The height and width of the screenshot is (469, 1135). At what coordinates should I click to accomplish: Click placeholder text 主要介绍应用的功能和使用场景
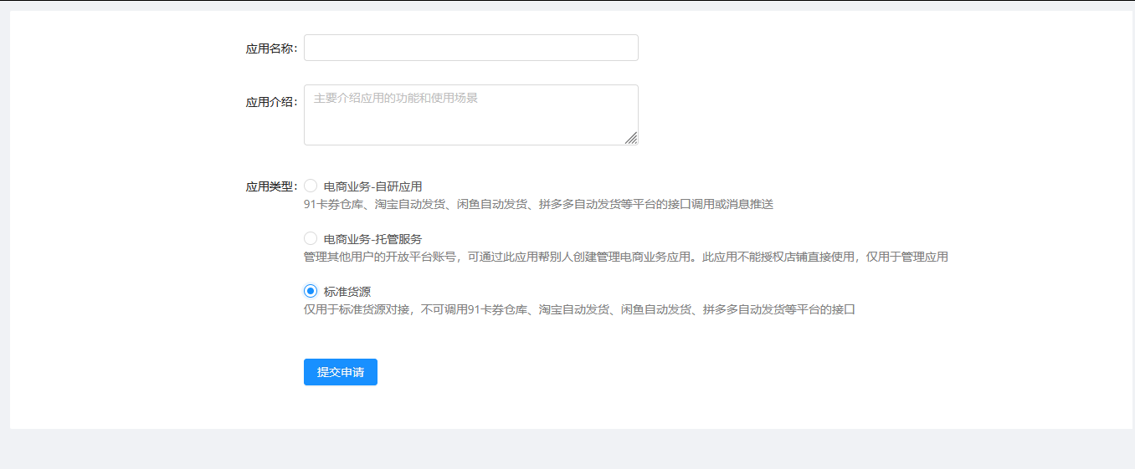[396, 98]
